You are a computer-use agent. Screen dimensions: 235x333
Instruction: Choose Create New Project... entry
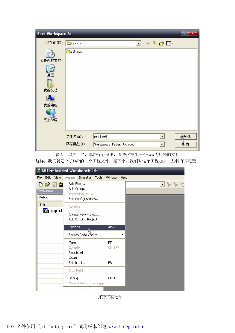point(94,214)
